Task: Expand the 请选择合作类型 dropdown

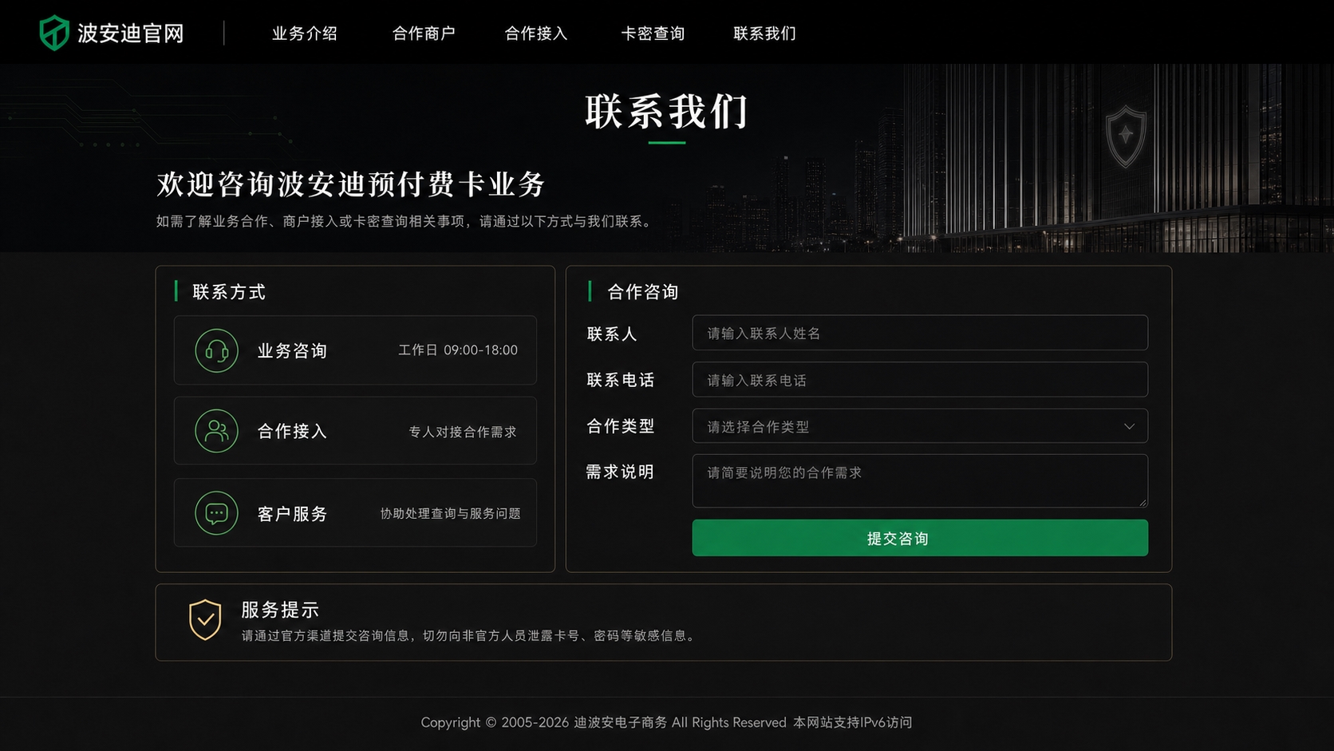Action: tap(920, 426)
